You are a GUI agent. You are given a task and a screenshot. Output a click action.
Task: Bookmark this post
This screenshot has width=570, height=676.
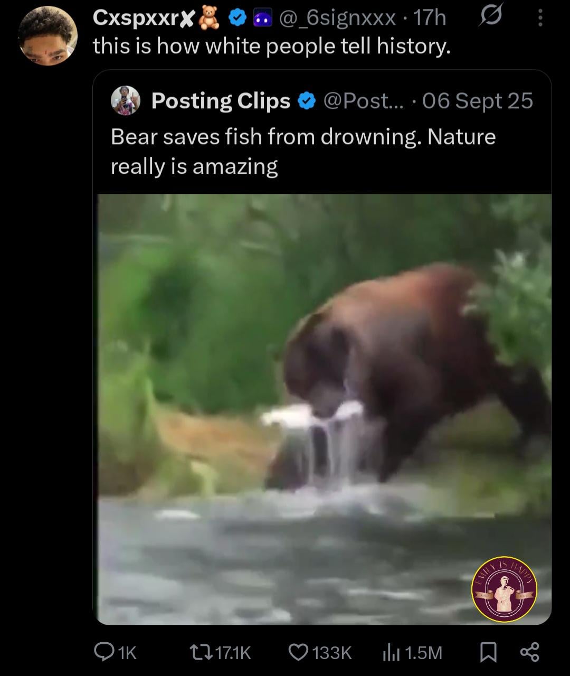(x=488, y=653)
